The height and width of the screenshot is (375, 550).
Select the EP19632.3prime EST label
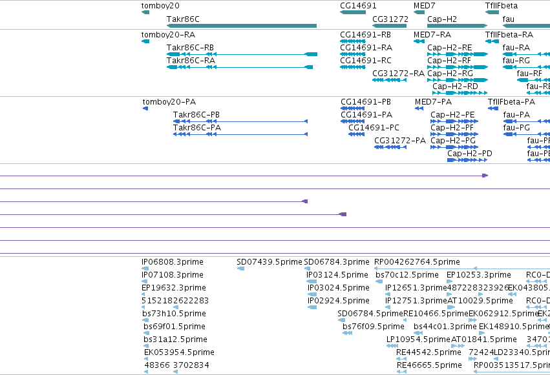coord(174,288)
